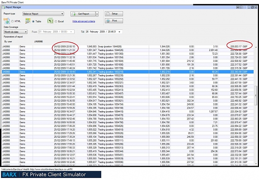The height and width of the screenshot is (180, 259).
Task: Click the Print button
Action: (114, 21)
